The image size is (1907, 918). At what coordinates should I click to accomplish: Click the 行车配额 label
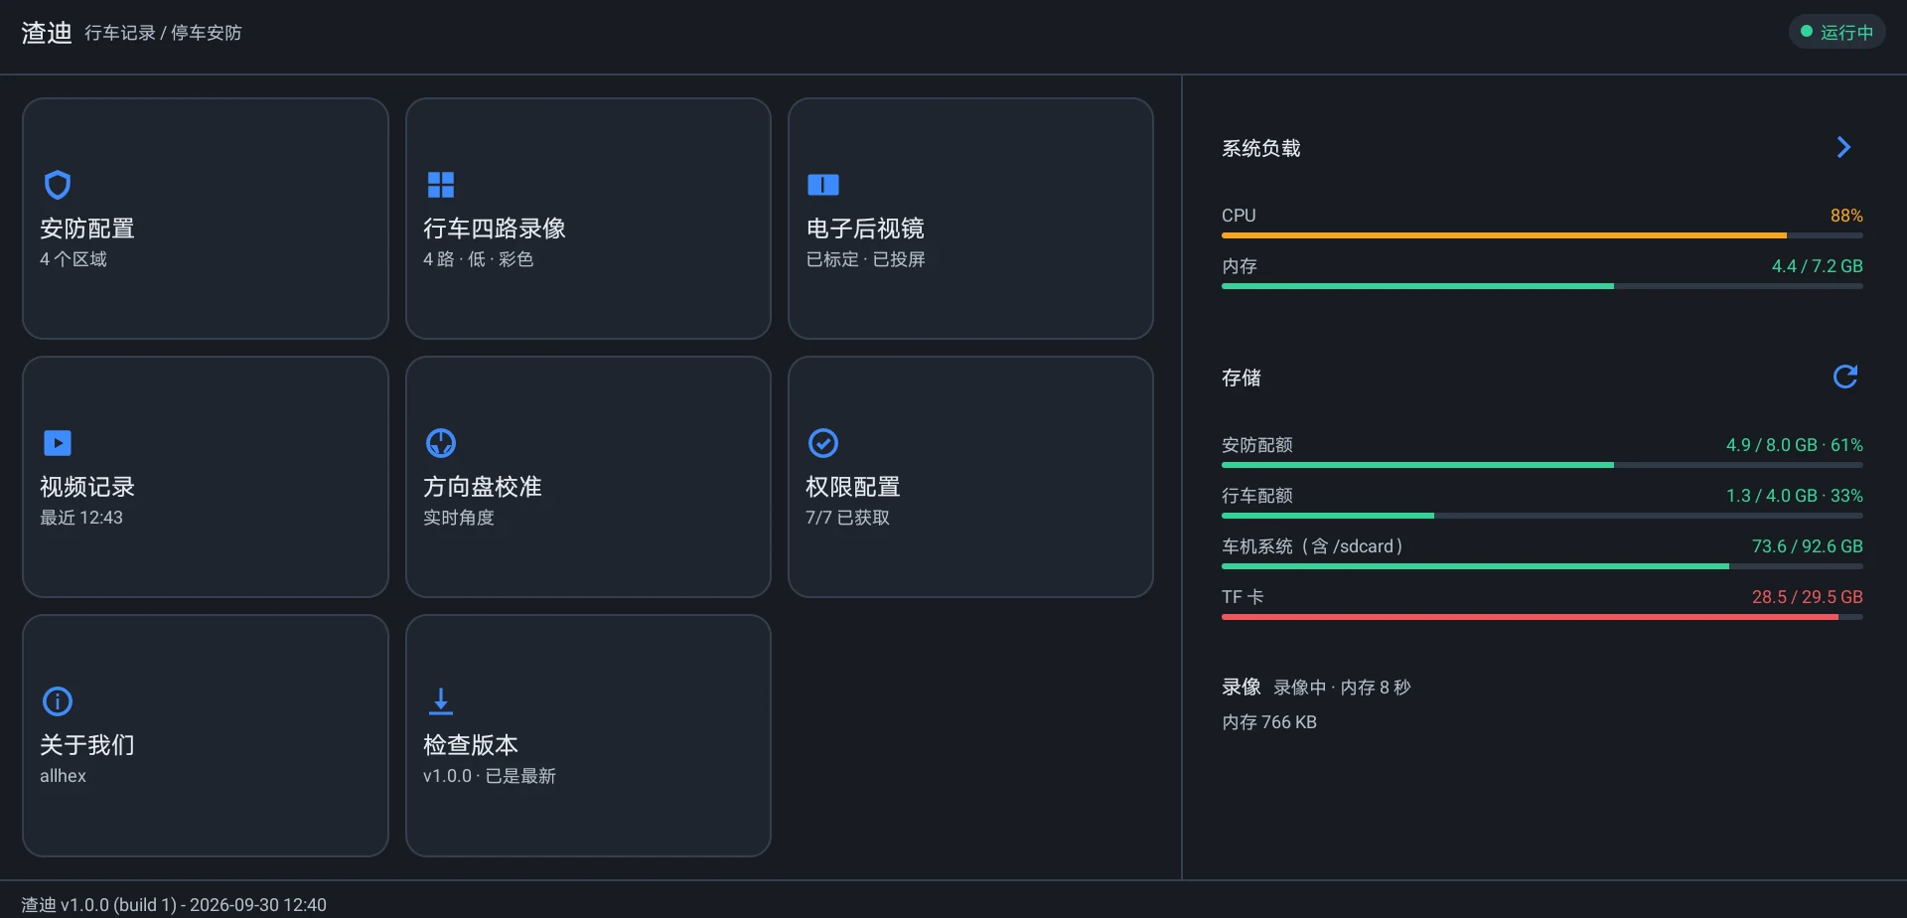(x=1257, y=496)
